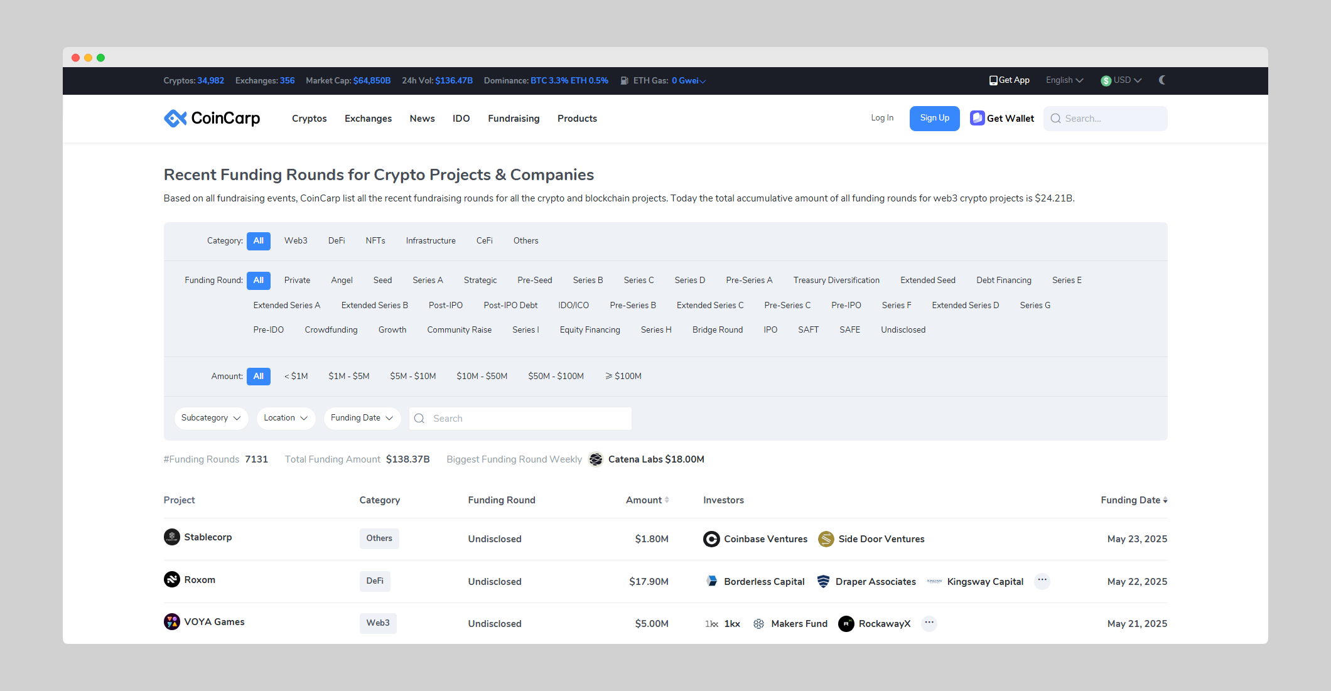This screenshot has width=1331, height=691.
Task: Click the Catena Labs logo icon
Action: pyautogui.click(x=596, y=459)
